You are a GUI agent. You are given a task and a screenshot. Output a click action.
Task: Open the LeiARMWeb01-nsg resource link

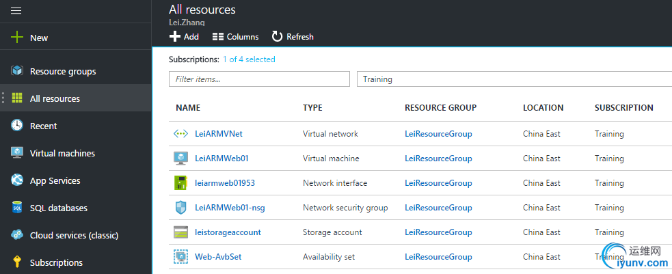(x=230, y=208)
